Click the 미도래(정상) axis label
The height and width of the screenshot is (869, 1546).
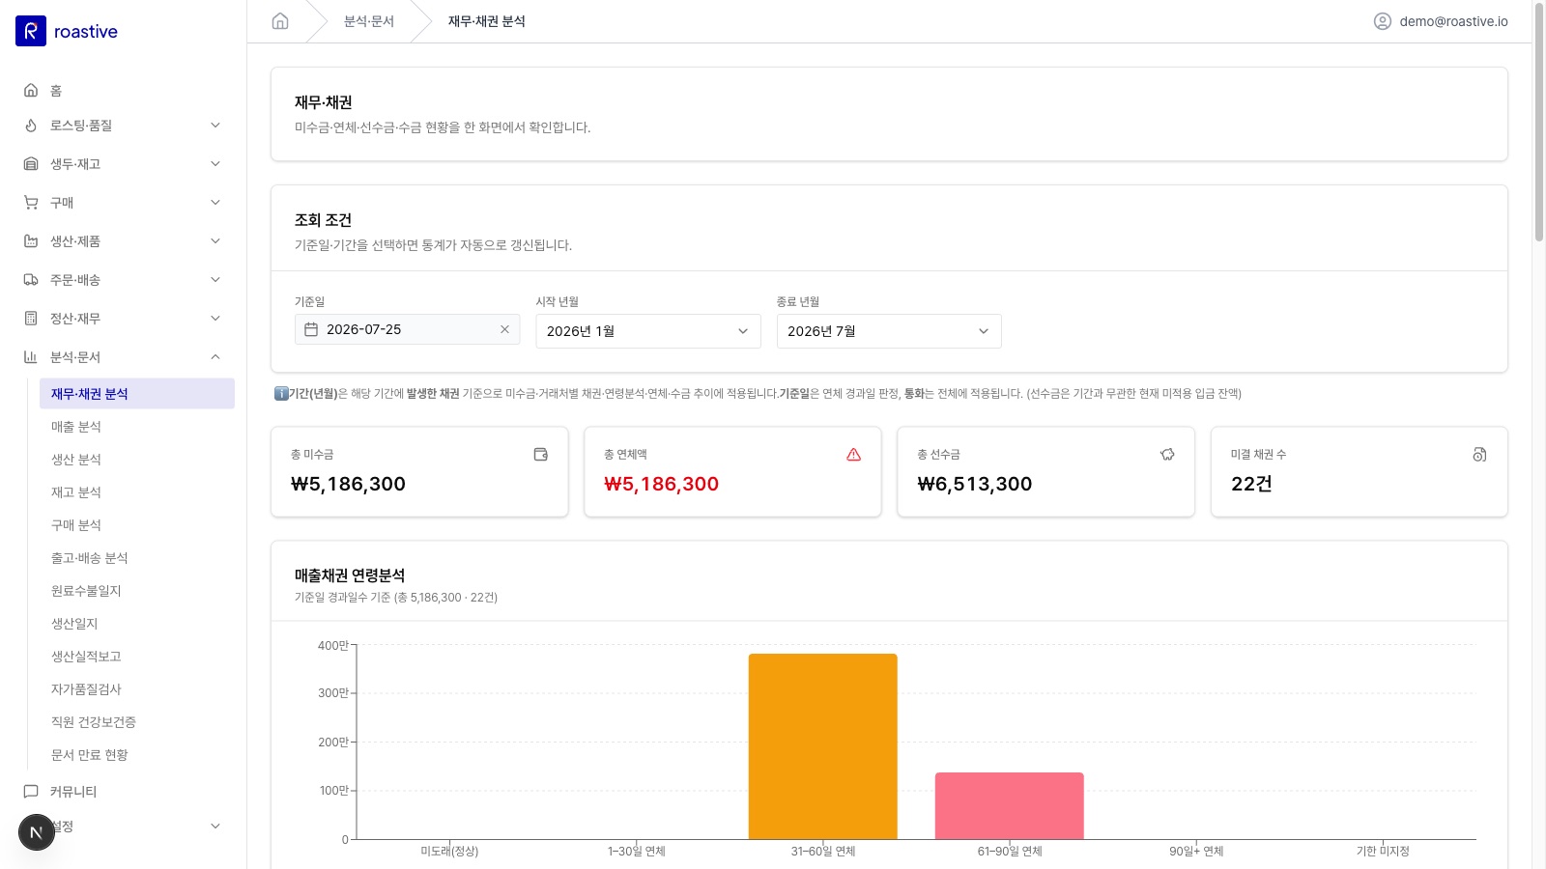pyautogui.click(x=449, y=852)
